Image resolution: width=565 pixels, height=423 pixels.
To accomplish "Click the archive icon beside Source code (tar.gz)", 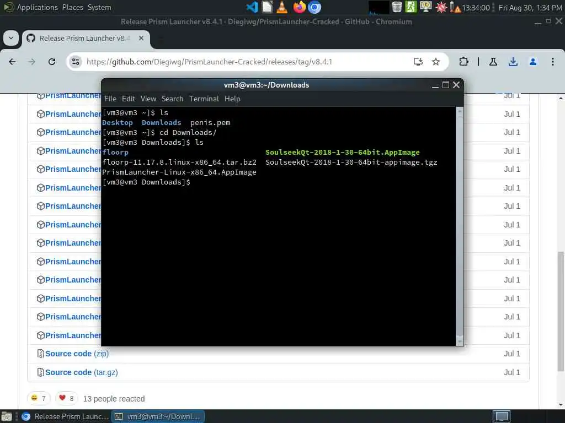I will [x=41, y=373].
